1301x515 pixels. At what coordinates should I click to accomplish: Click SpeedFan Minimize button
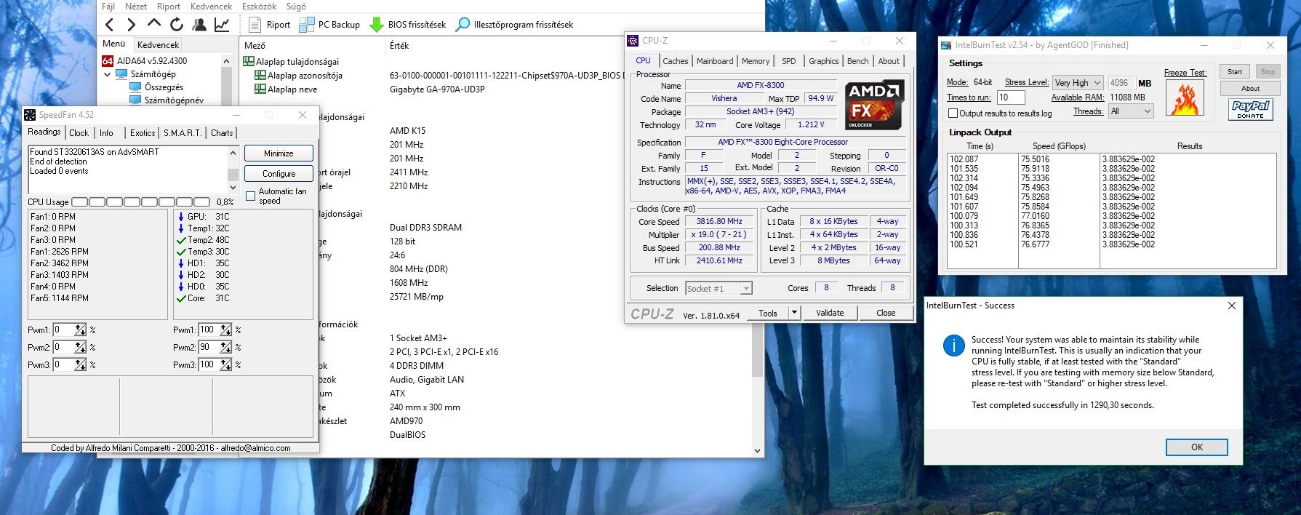279,153
